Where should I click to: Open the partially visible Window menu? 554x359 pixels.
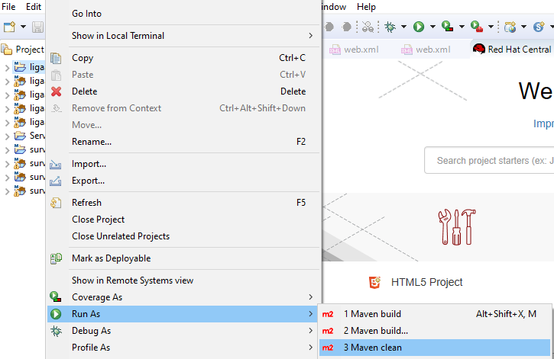[334, 7]
